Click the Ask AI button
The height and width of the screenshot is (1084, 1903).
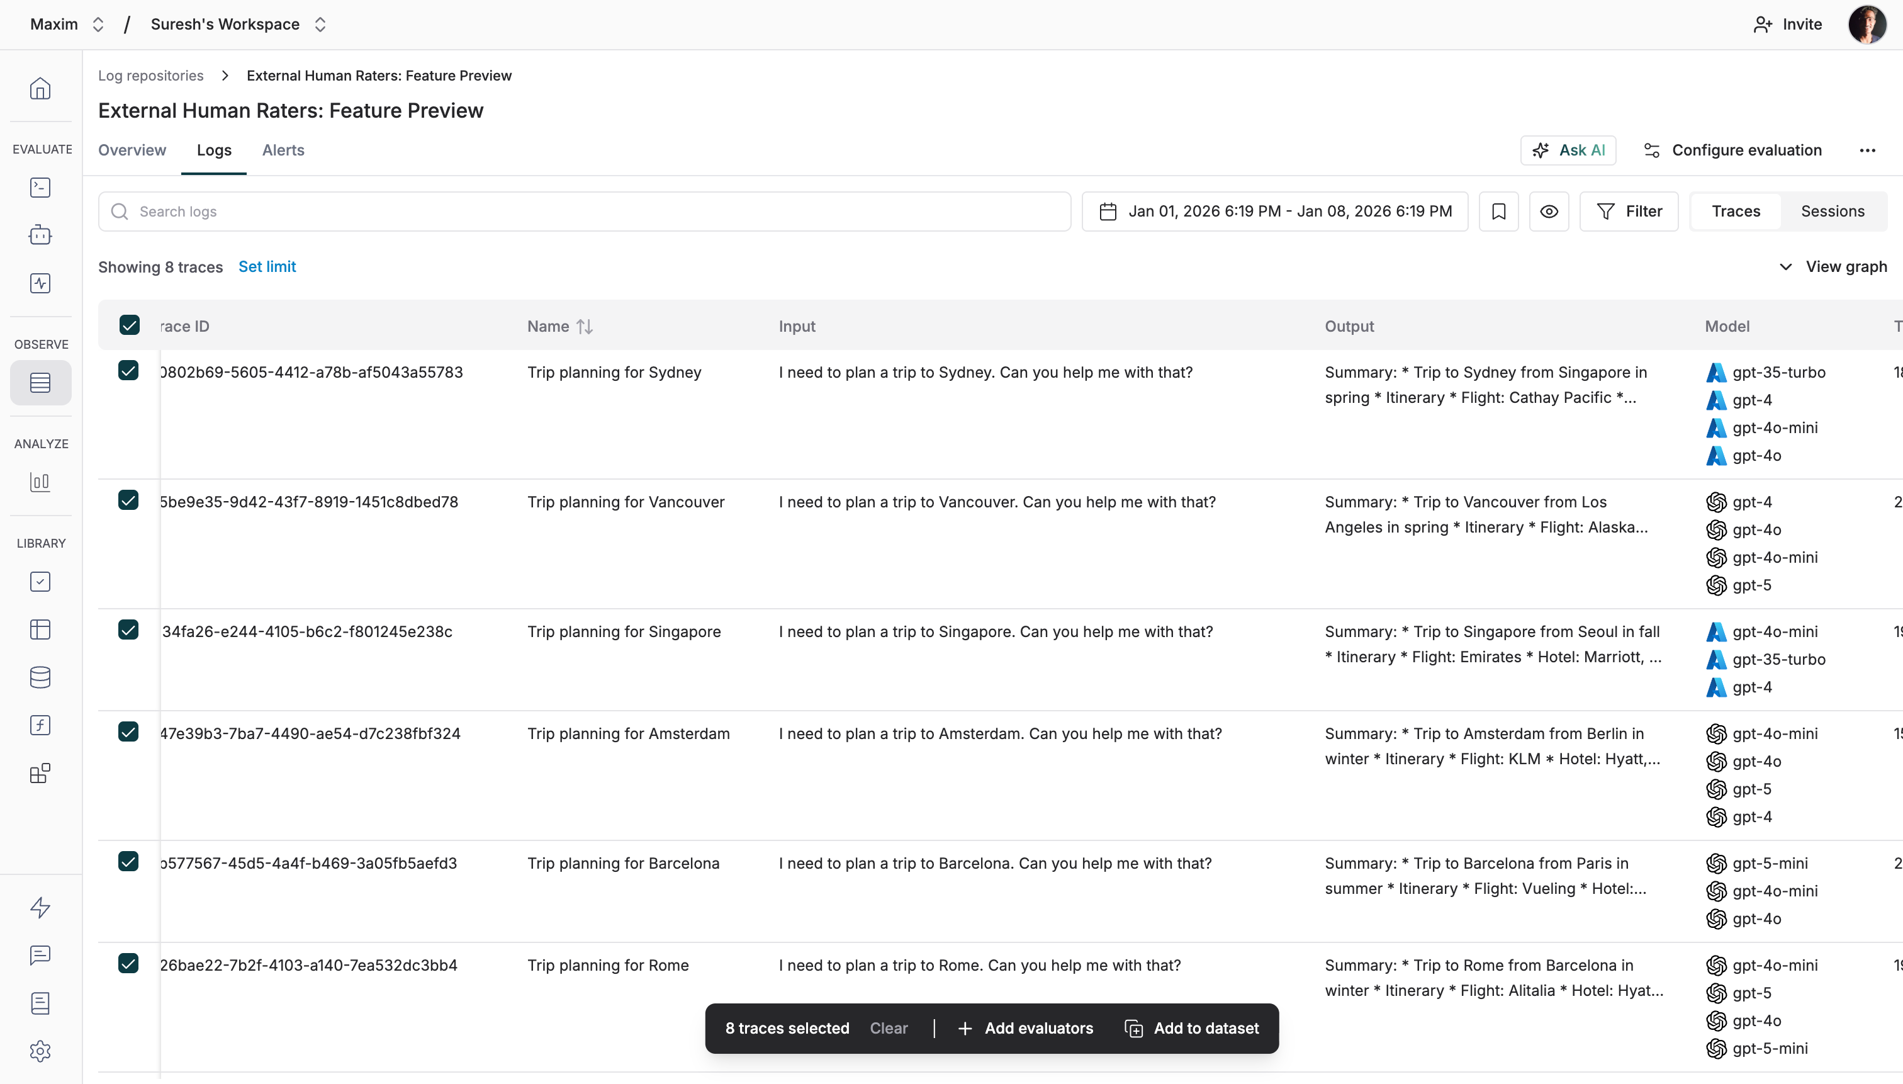tap(1568, 150)
